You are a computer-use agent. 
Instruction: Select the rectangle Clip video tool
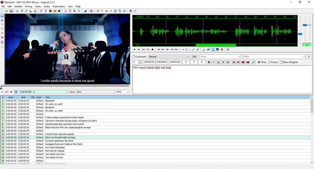pyautogui.click(x=2, y=37)
